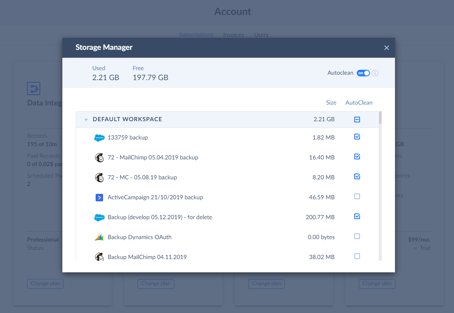
Task: Select Backup (develop 05.12.2019) - for delete name
Action: (160, 218)
